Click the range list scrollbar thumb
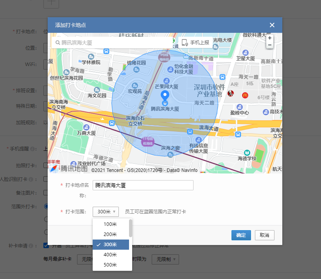The height and width of the screenshot is (279, 321). (x=131, y=228)
